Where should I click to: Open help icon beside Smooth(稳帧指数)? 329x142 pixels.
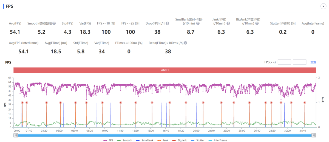[x=54, y=24]
